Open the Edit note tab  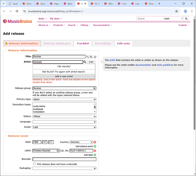click(x=124, y=44)
